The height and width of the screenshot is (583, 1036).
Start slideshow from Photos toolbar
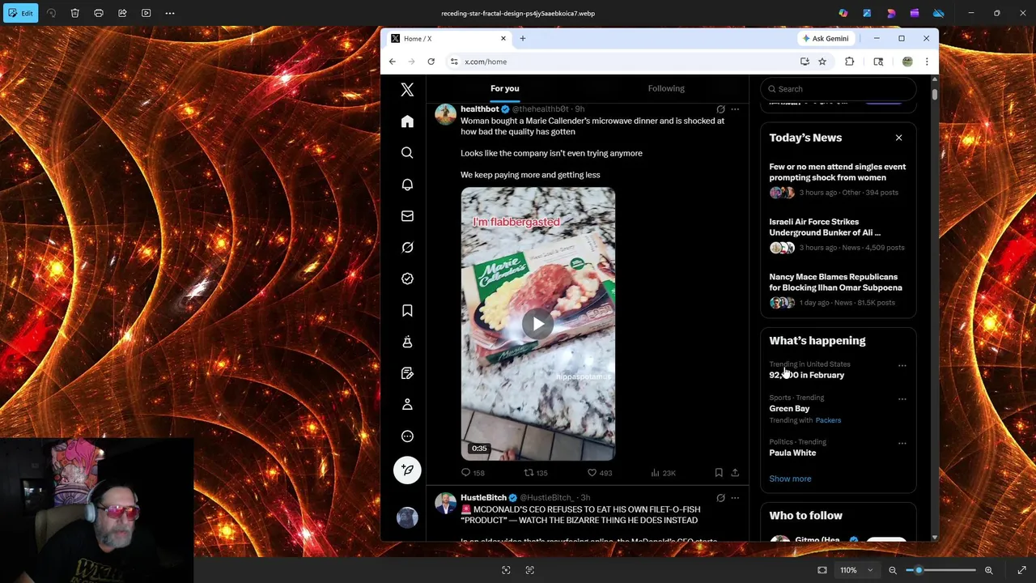[x=146, y=13]
